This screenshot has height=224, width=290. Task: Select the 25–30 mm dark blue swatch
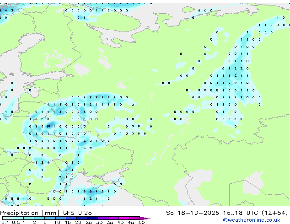click(x=92, y=218)
